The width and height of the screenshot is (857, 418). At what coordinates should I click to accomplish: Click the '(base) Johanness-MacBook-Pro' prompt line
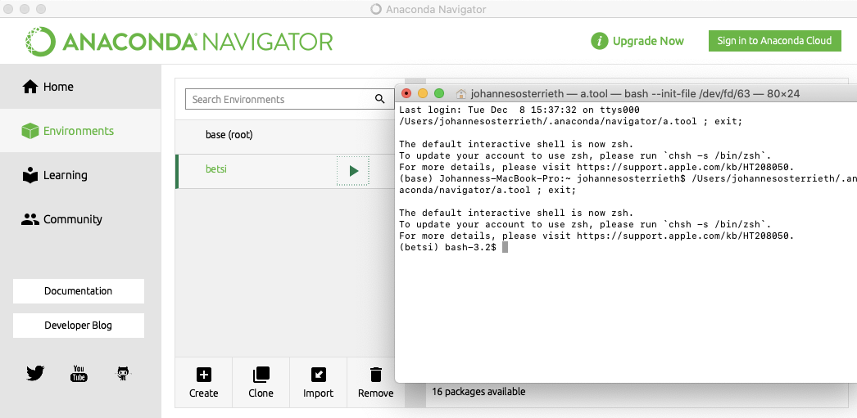(x=628, y=178)
